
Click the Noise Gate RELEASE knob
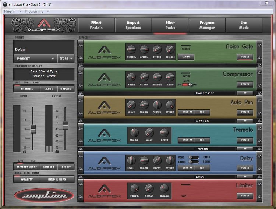170,49
